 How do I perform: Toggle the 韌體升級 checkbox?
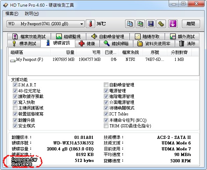coord(15,120)
